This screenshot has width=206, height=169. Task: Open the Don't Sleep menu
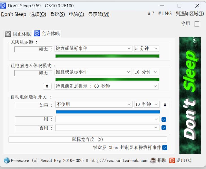(14, 14)
